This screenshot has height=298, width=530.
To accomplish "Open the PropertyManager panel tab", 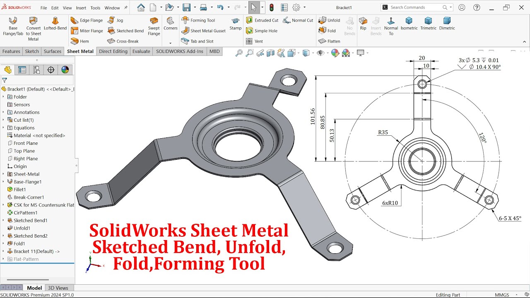I will [22, 70].
